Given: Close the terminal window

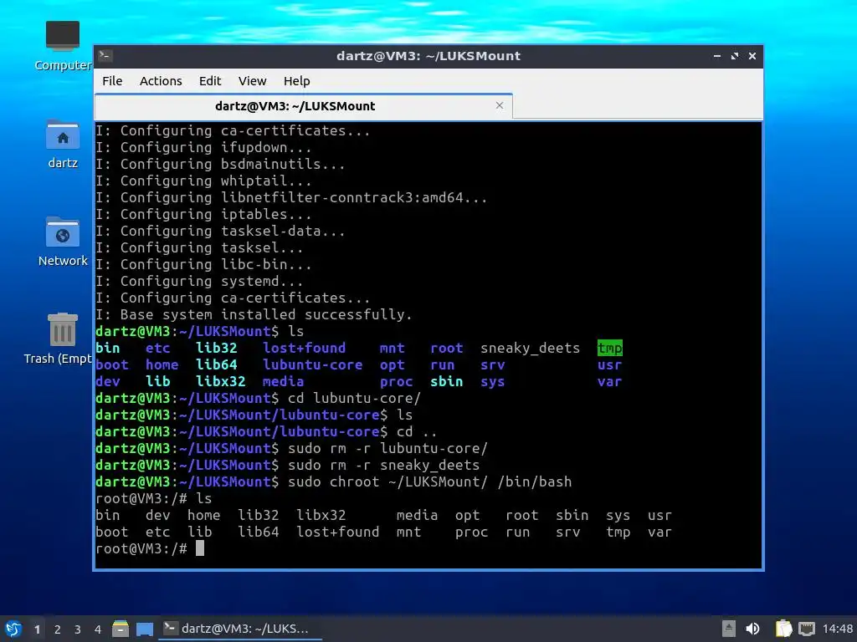Looking at the screenshot, I should (x=752, y=56).
